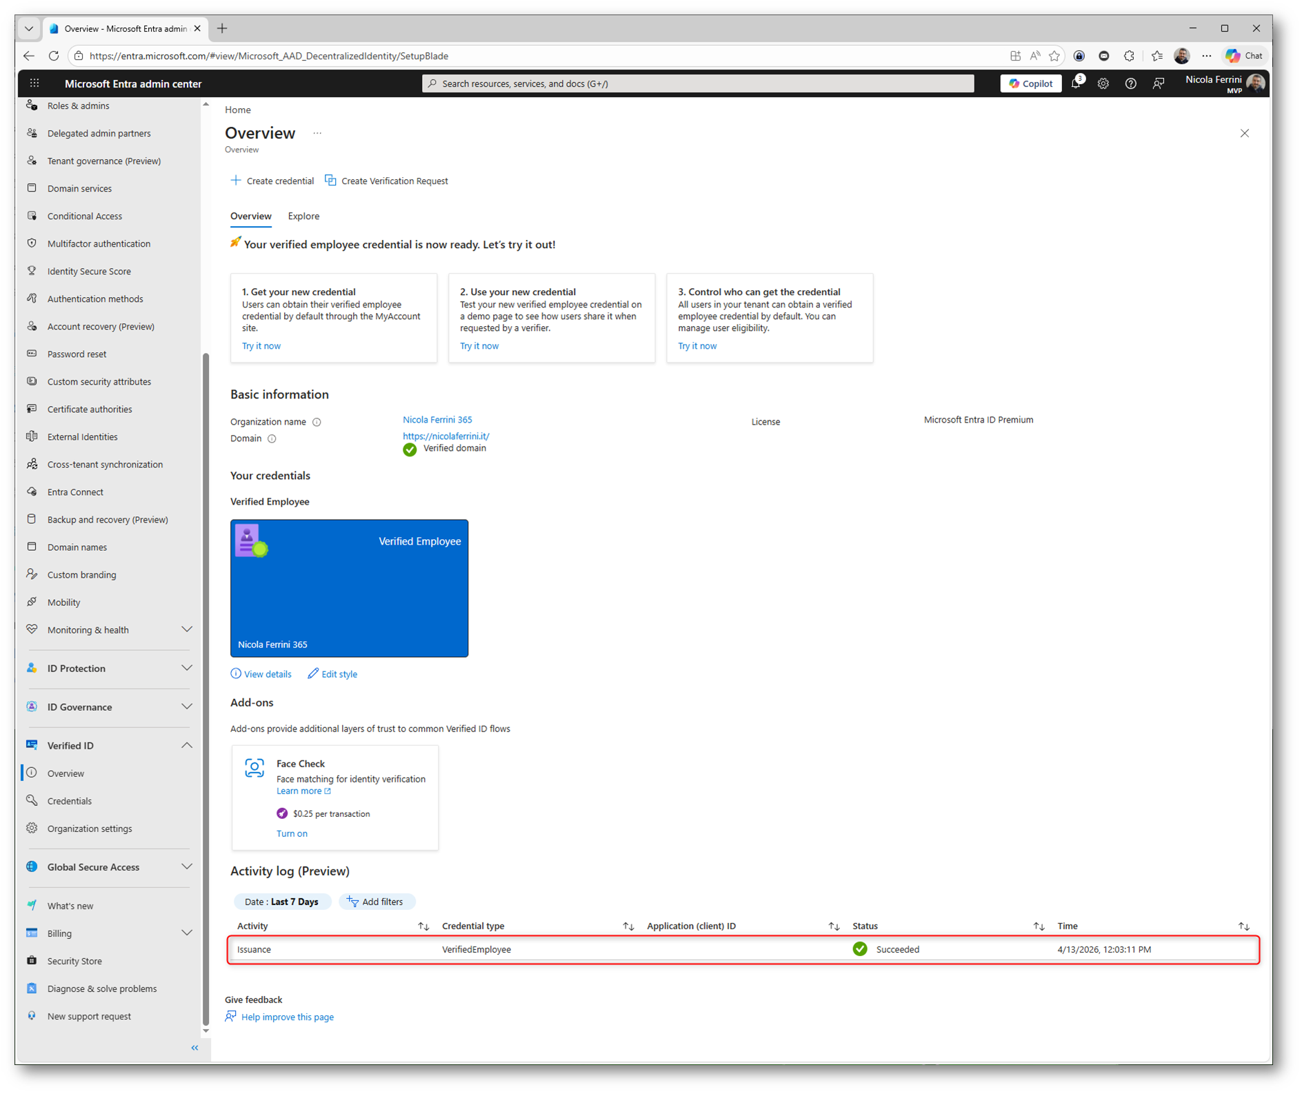
Task: Open portal settings gear icon
Action: coord(1103,83)
